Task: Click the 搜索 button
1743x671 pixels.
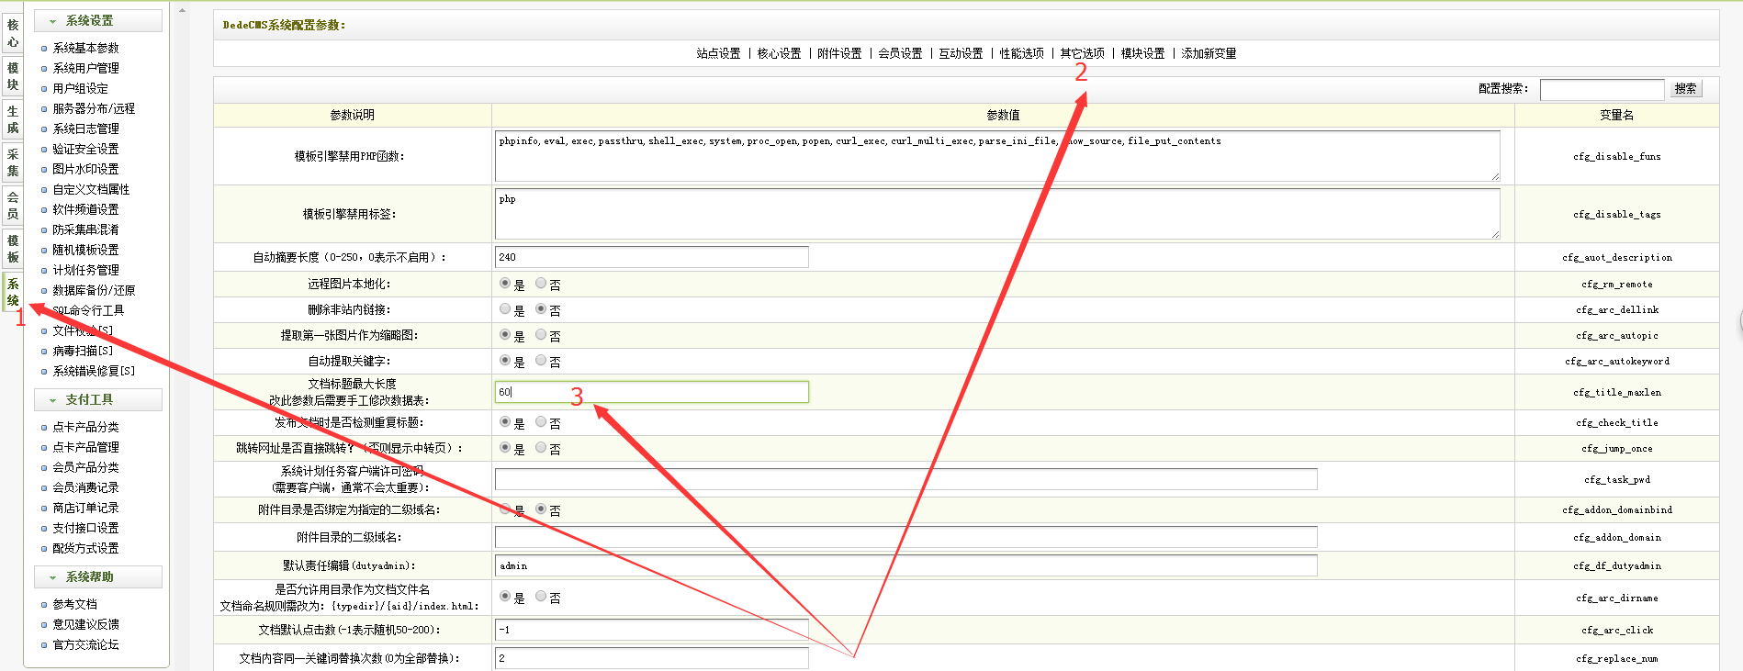Action: click(1685, 88)
